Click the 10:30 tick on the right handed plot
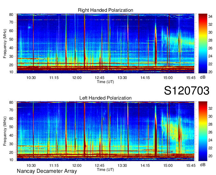 click(x=31, y=78)
